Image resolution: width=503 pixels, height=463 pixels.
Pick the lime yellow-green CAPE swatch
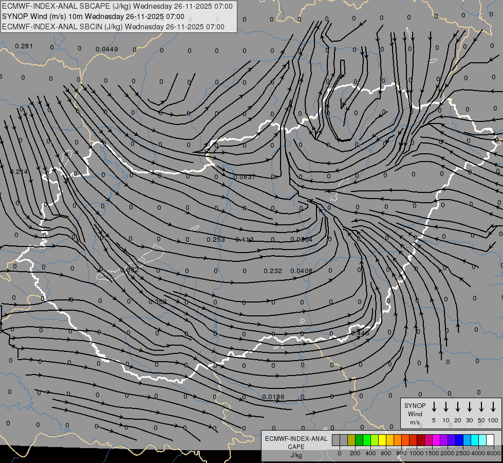375,440
